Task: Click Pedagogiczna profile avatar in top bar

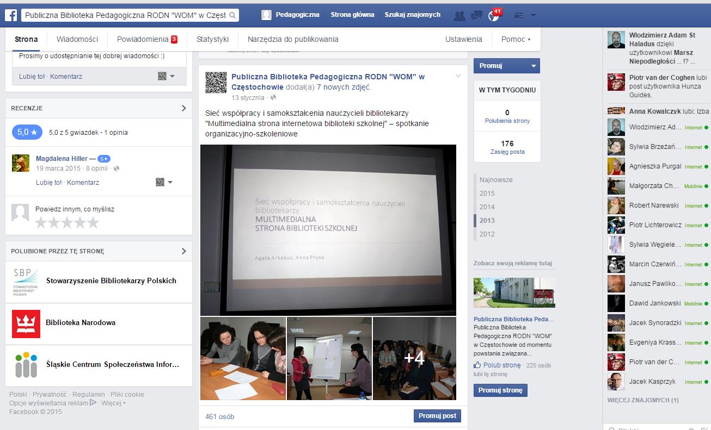Action: tap(266, 15)
